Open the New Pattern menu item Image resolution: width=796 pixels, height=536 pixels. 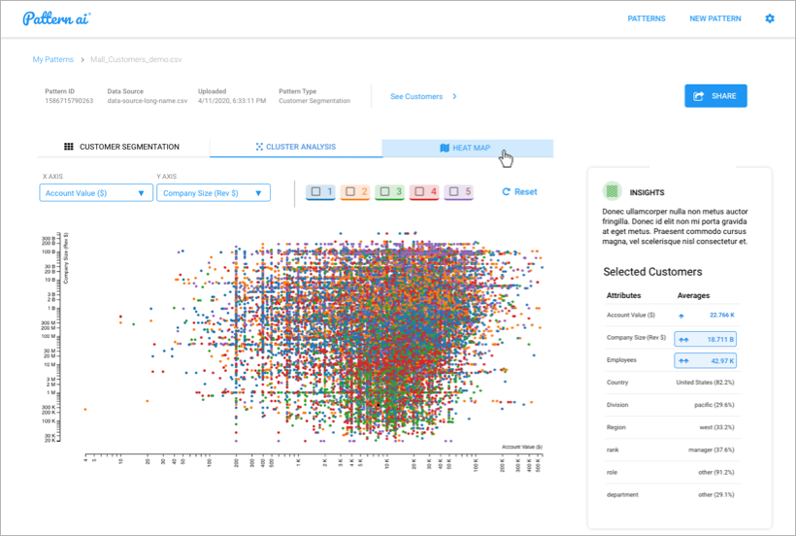click(714, 18)
